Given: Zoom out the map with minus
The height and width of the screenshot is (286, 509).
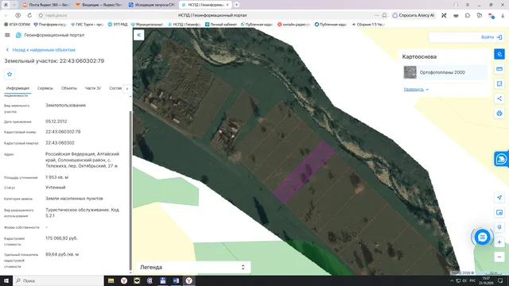Looking at the screenshot, I should (x=499, y=257).
